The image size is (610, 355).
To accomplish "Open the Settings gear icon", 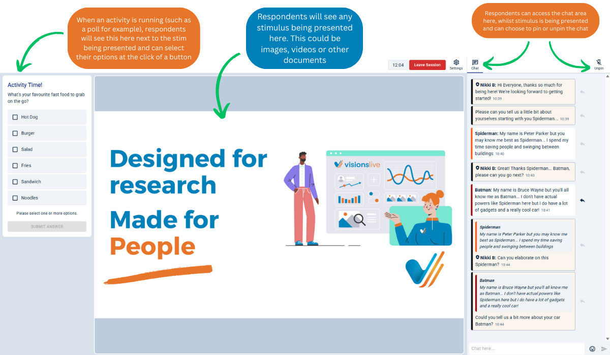I will pyautogui.click(x=456, y=62).
